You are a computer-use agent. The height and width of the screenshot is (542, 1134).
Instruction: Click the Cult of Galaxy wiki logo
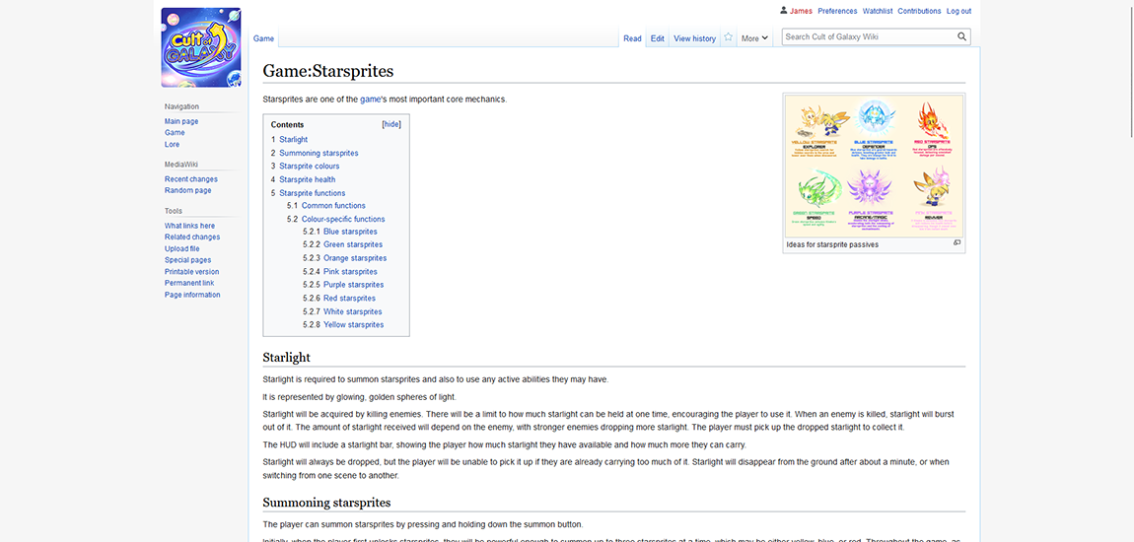point(200,47)
